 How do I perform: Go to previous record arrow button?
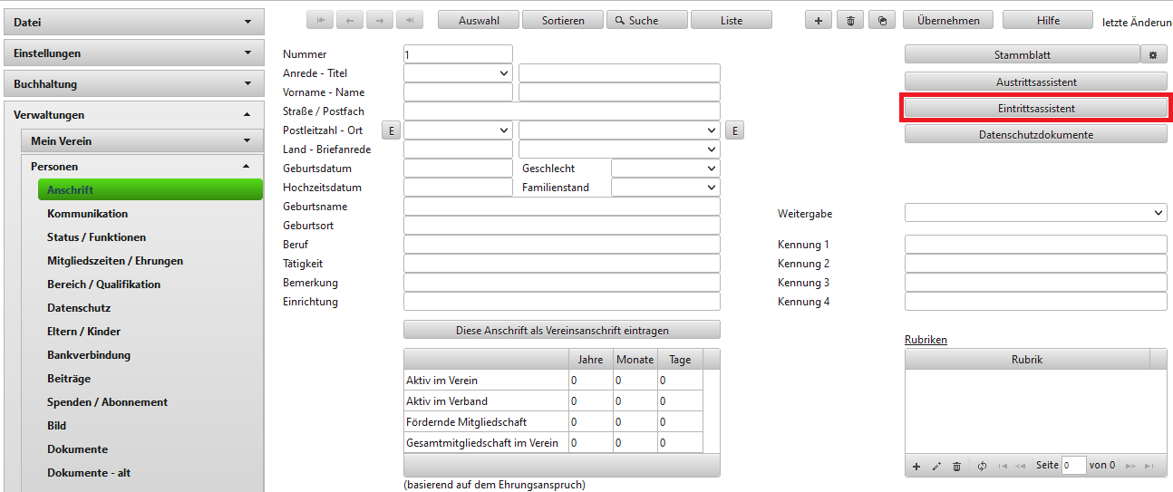(350, 20)
